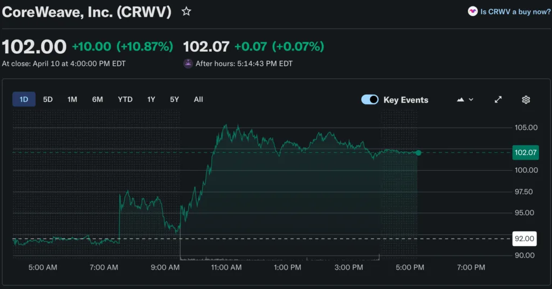Click the CoreWeave, Inc. (CRWV) title

87,12
